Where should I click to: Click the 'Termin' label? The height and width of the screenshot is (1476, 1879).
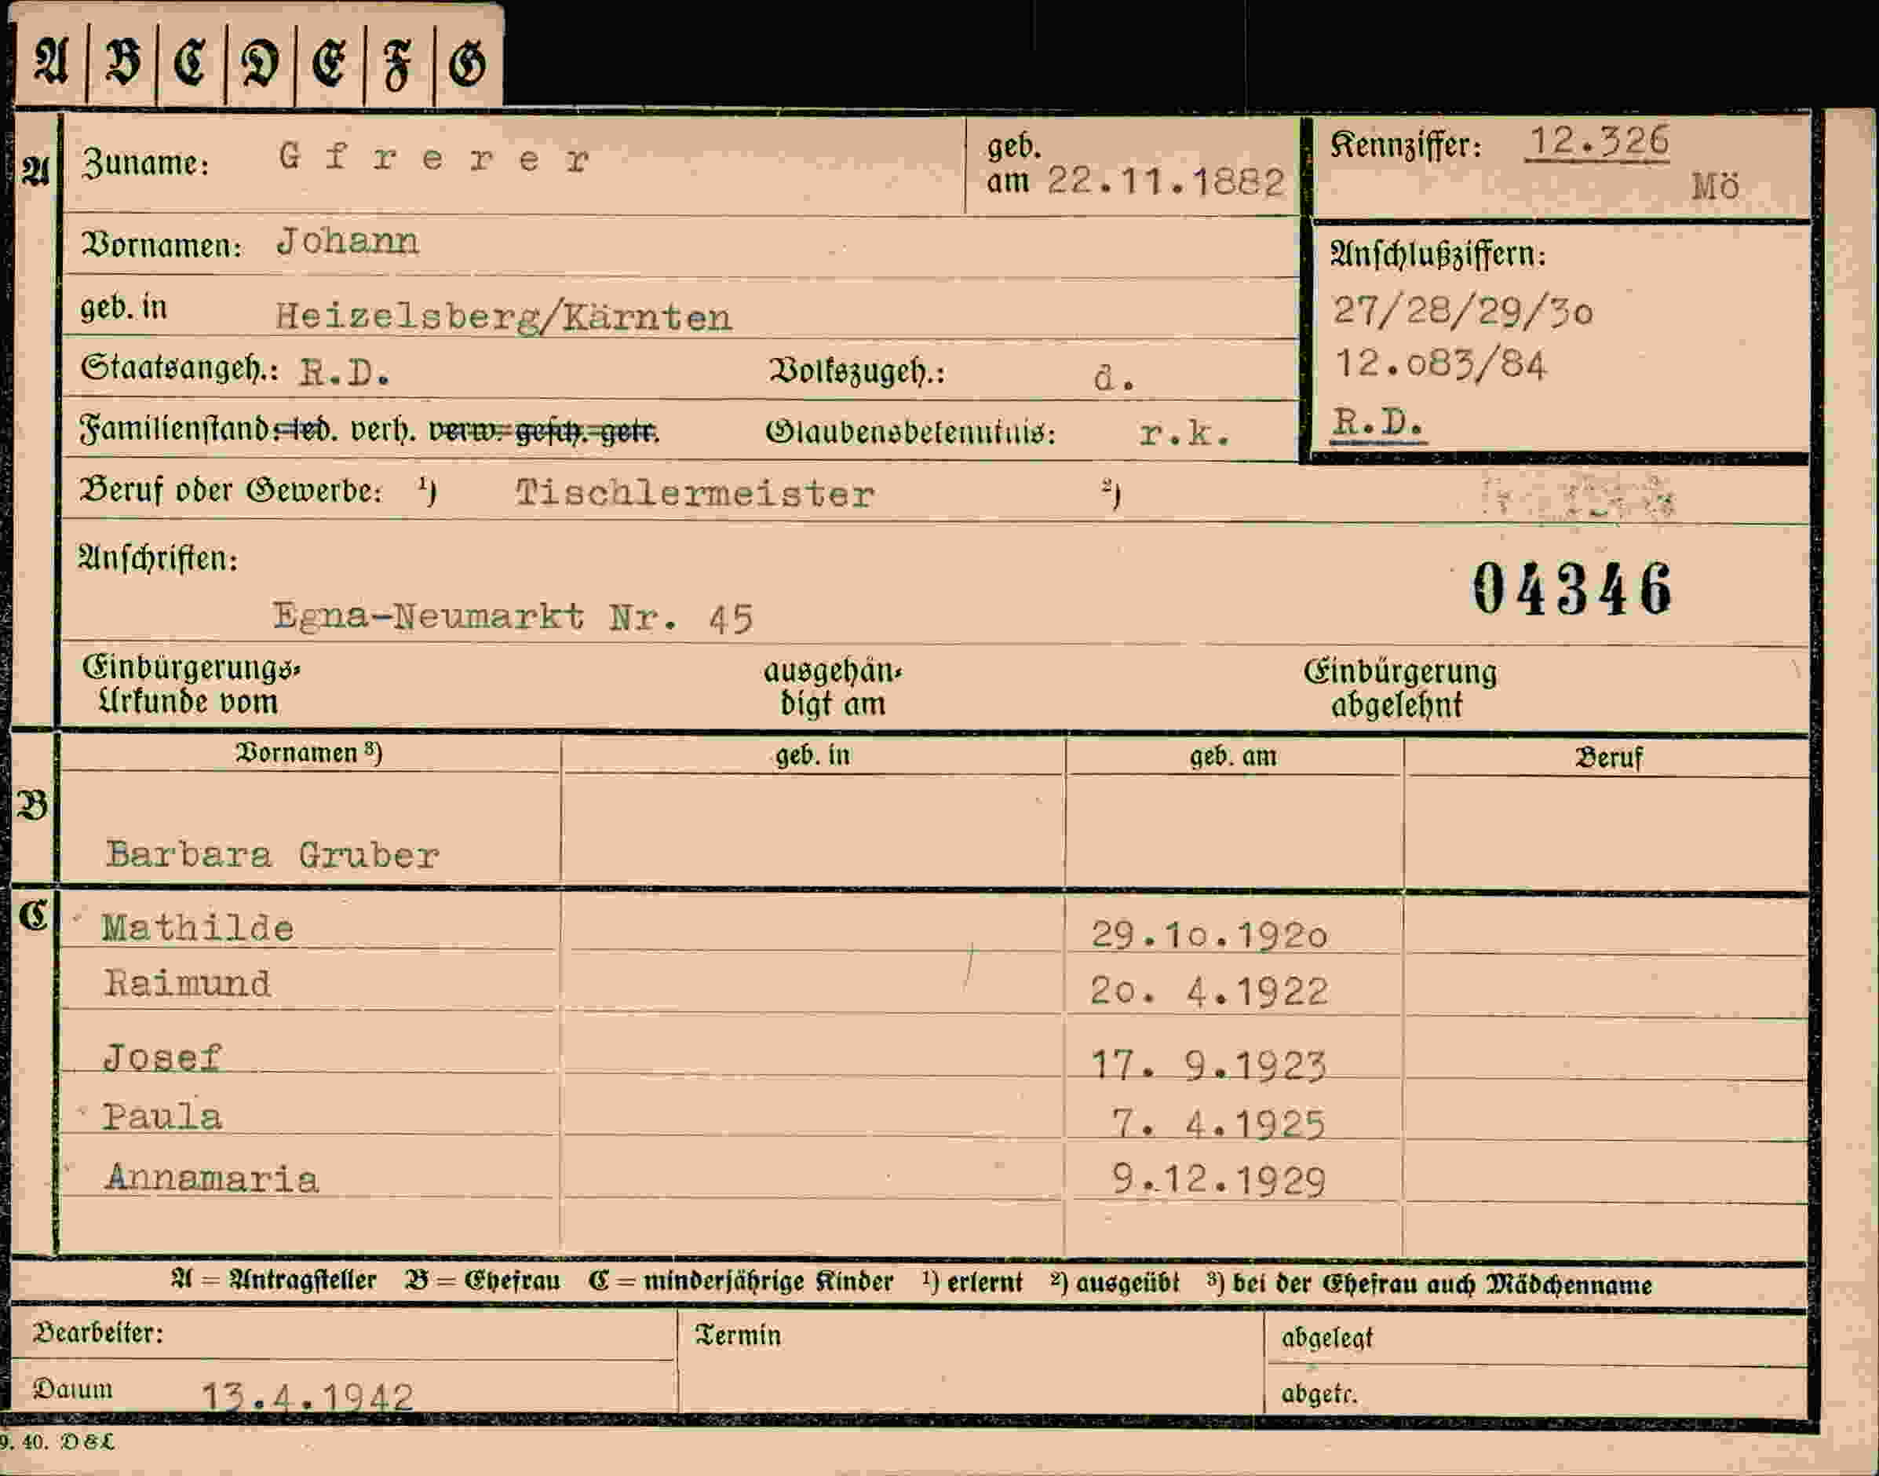[738, 1335]
